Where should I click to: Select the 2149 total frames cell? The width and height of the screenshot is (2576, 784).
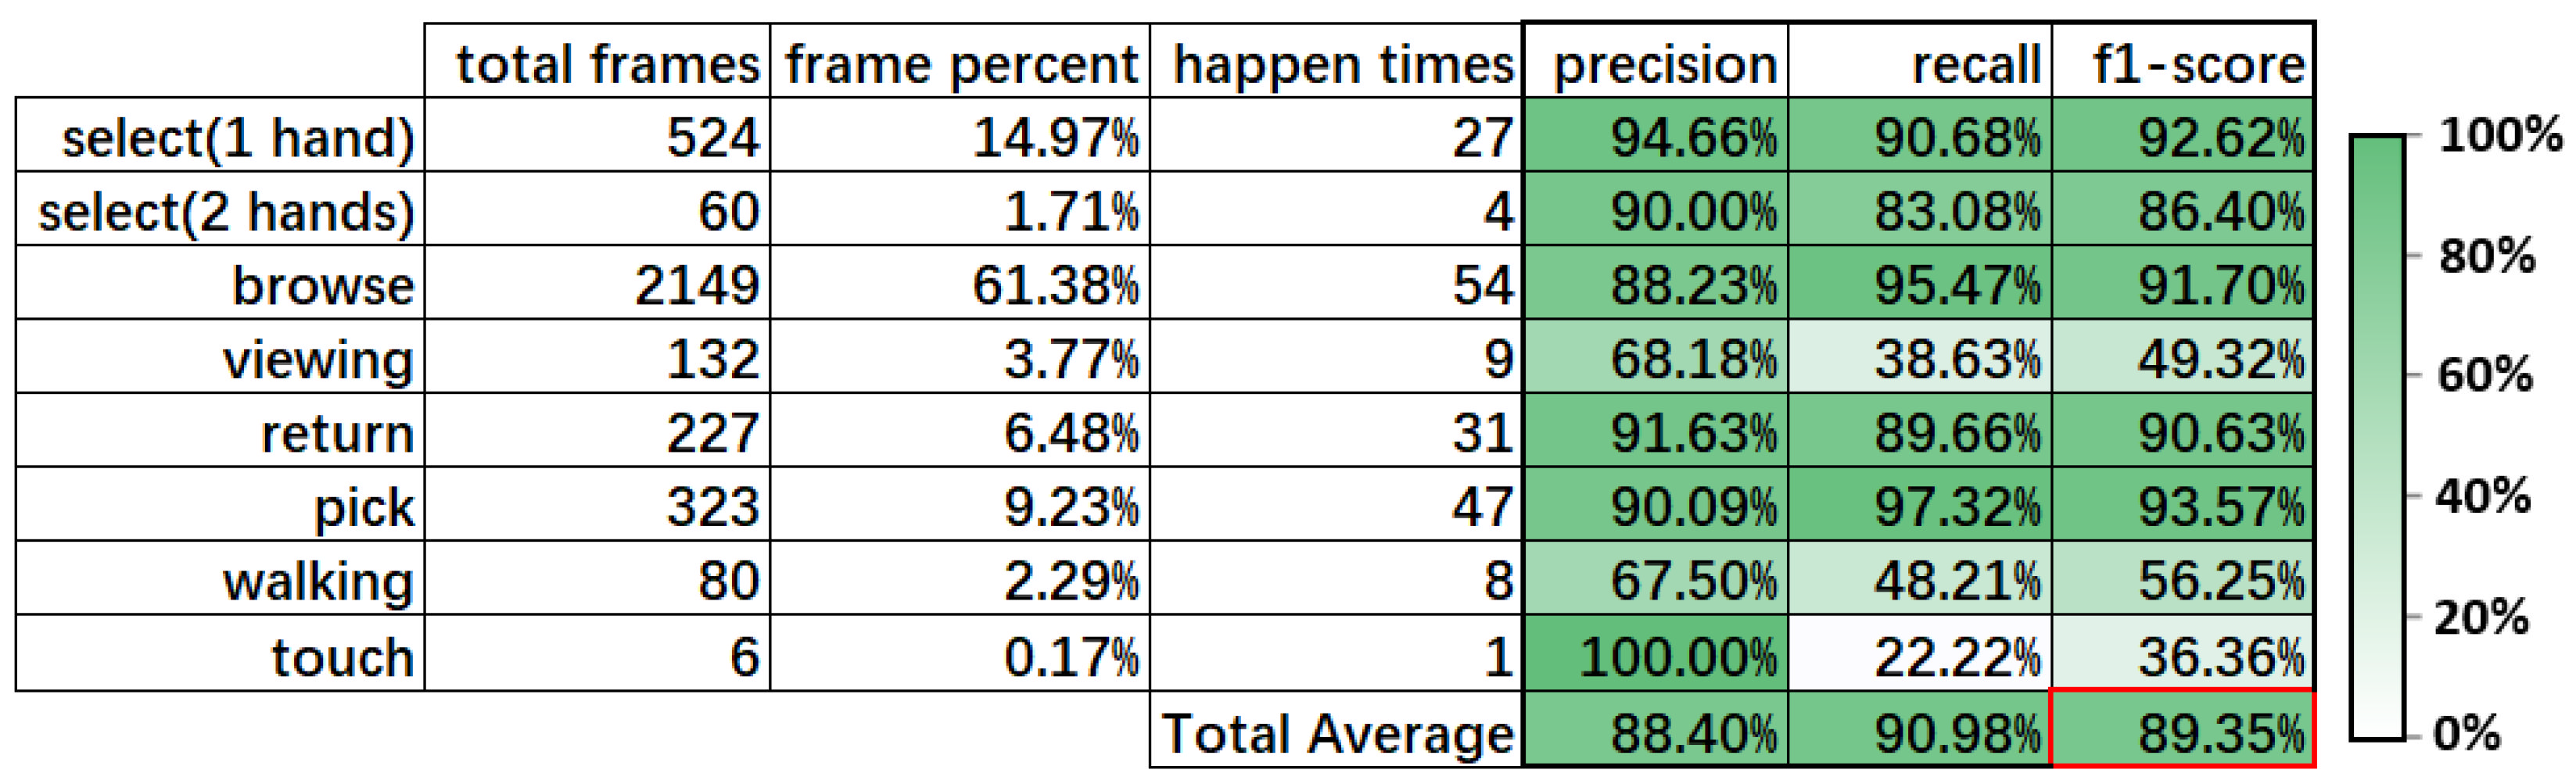point(697,286)
